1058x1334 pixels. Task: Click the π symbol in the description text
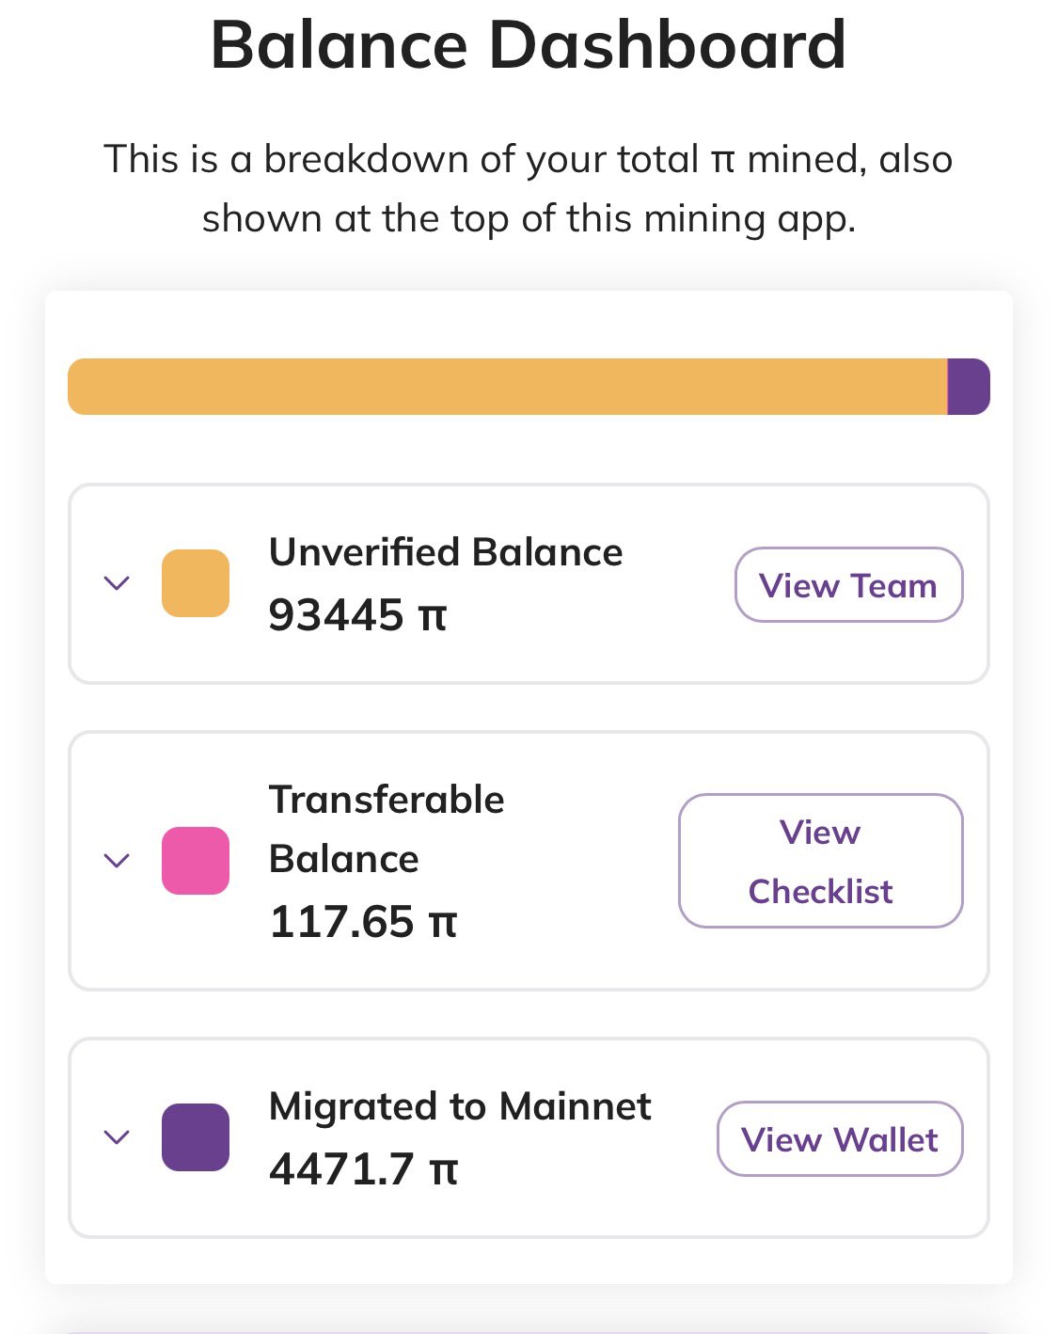pyautogui.click(x=722, y=160)
